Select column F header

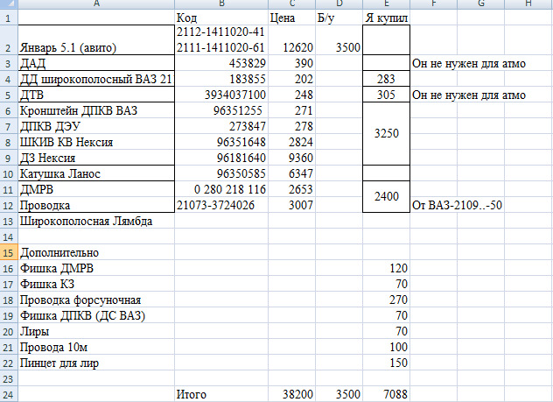pos(433,4)
